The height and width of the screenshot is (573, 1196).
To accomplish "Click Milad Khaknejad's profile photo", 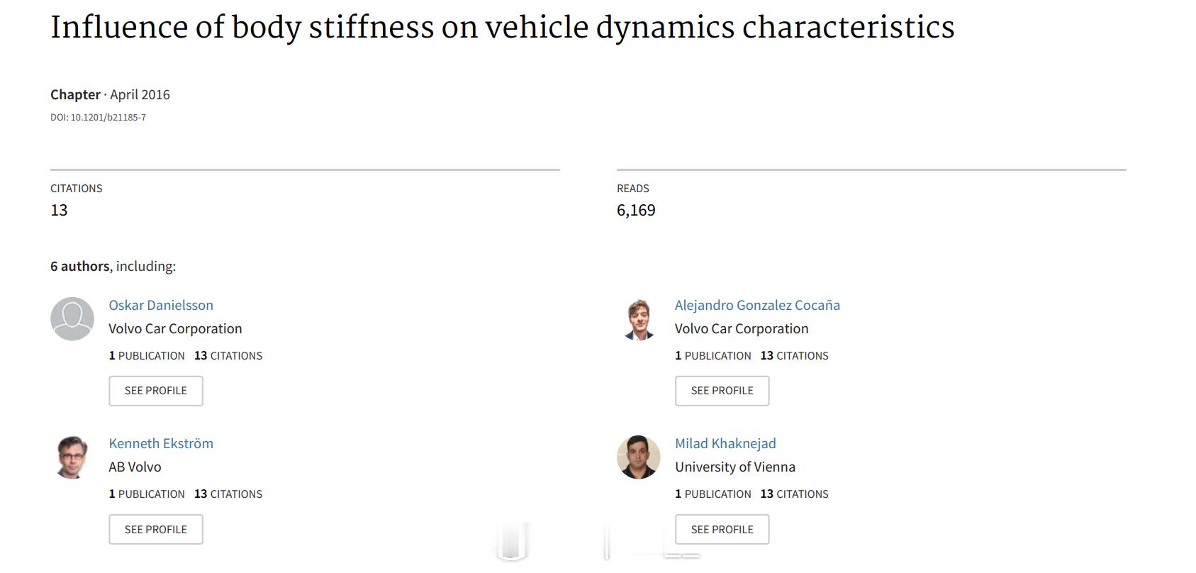I will point(639,457).
